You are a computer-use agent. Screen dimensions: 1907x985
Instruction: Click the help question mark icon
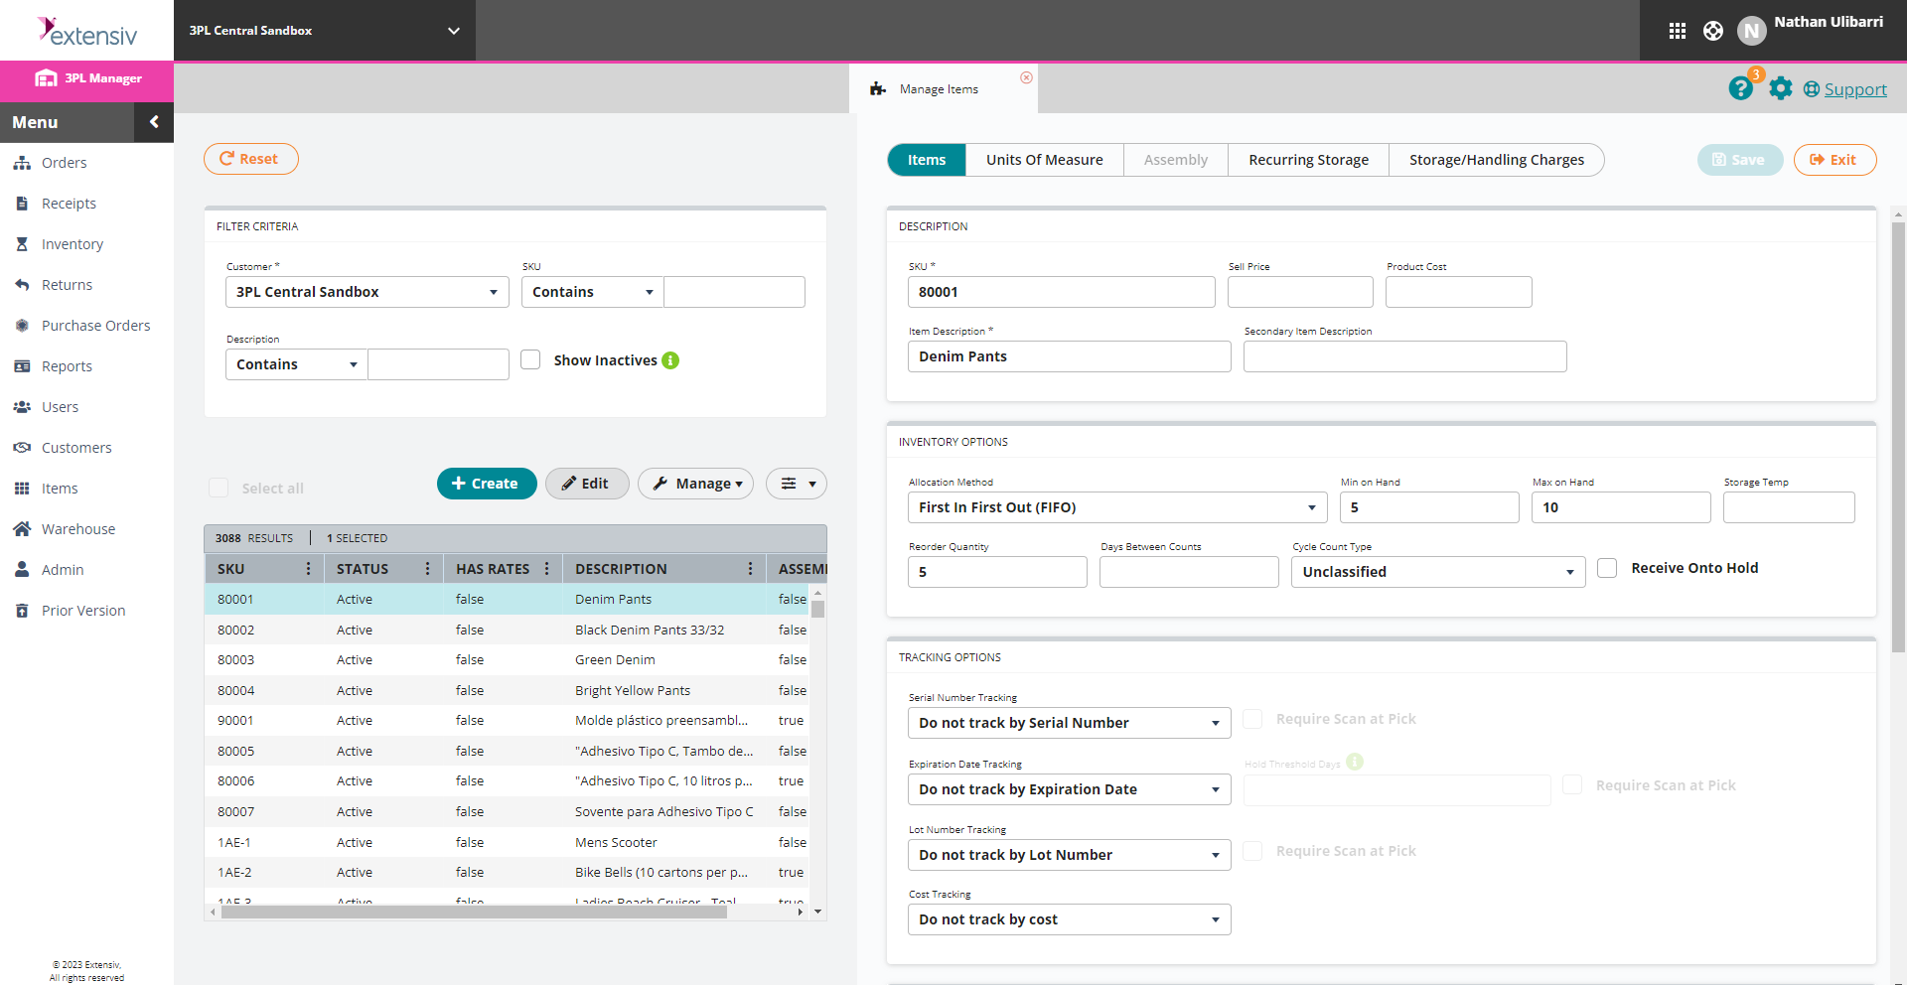1740,88
